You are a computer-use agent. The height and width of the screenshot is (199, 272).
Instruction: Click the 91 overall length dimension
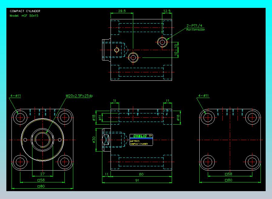click(x=137, y=180)
